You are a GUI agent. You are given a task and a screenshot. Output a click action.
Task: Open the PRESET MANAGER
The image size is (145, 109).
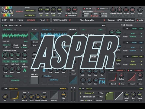point(60,20)
